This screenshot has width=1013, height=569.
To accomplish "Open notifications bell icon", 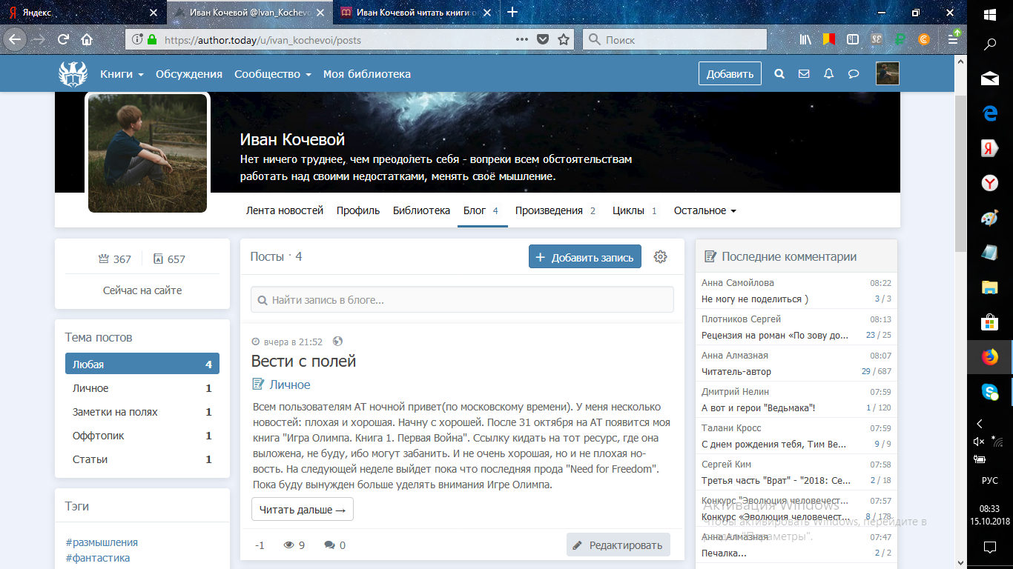I will pyautogui.click(x=829, y=74).
